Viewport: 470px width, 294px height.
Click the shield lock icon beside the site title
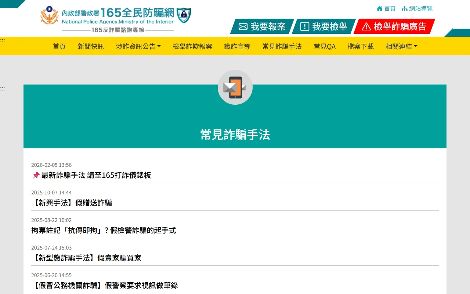tap(184, 15)
